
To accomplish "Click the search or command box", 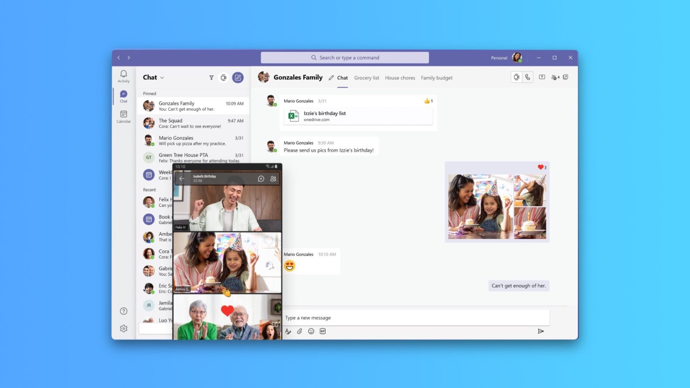I will pyautogui.click(x=345, y=58).
